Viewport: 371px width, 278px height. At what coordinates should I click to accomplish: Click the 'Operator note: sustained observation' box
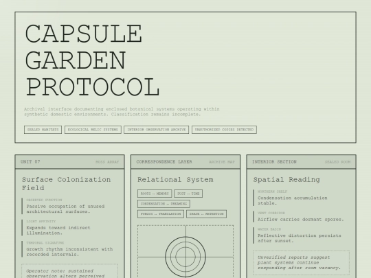(69, 271)
